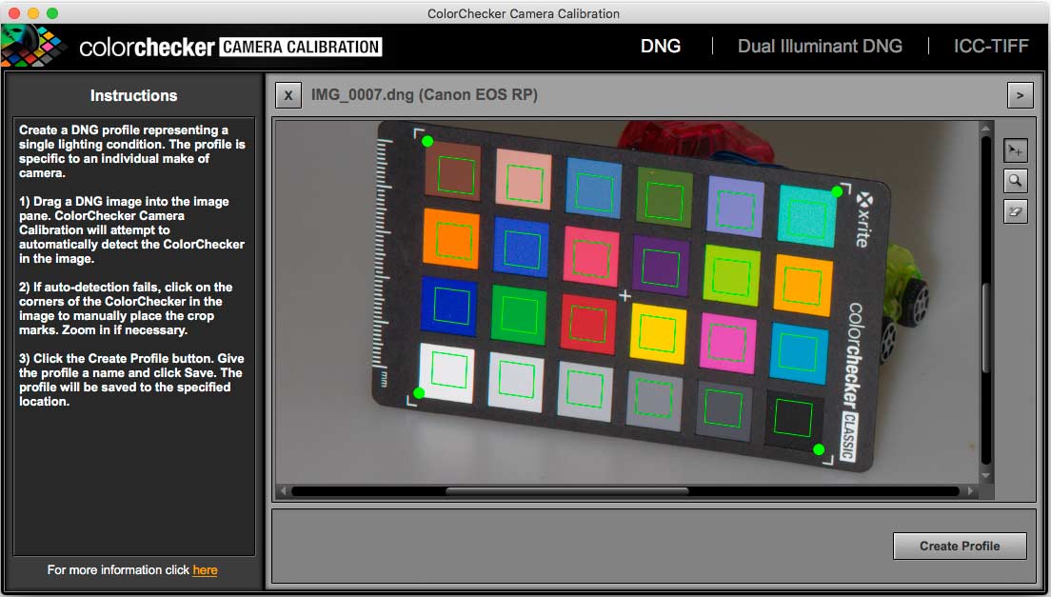1051x597 pixels.
Task: Select the magnifier zoom tool
Action: click(1016, 181)
